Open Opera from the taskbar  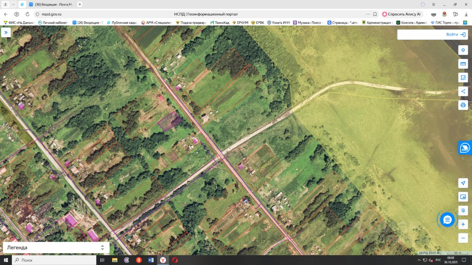pyautogui.click(x=175, y=260)
